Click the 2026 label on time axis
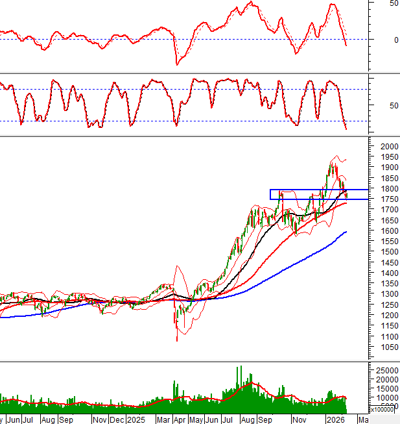400x424 pixels. click(335, 419)
